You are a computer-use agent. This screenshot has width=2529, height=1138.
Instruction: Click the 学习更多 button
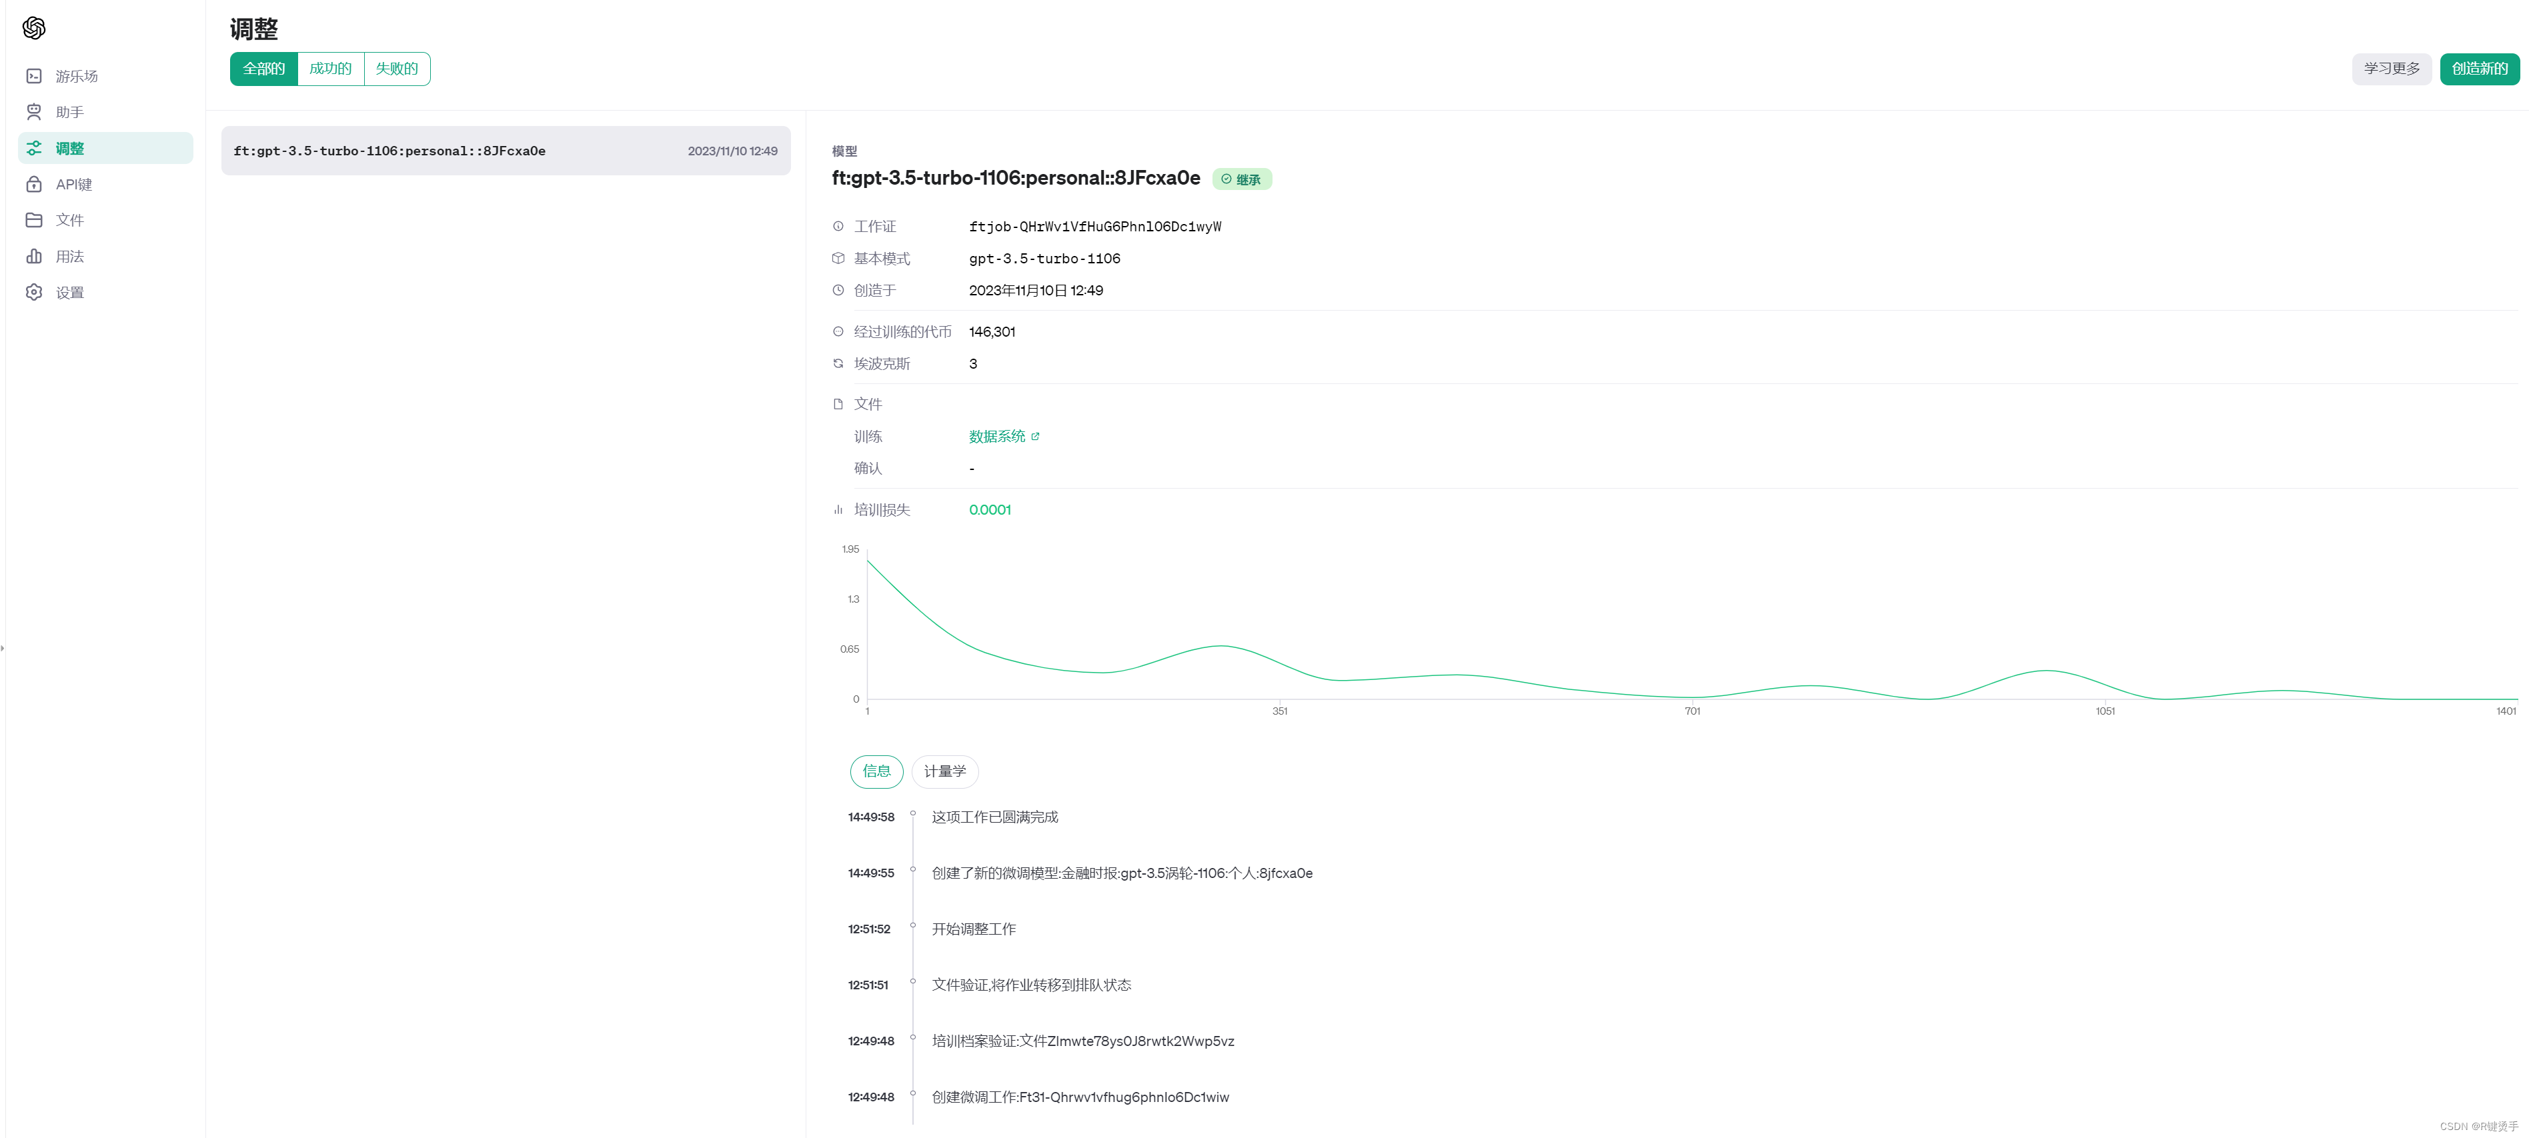tap(2392, 69)
